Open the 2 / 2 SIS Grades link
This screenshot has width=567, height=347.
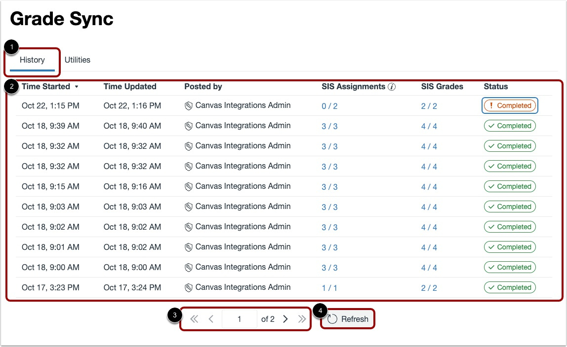pyautogui.click(x=429, y=105)
